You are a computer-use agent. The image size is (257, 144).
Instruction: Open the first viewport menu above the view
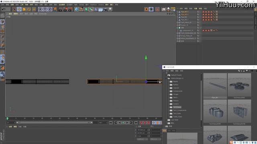click(10, 14)
